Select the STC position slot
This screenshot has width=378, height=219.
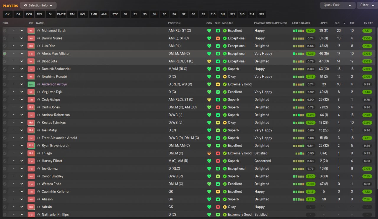click(115, 14)
